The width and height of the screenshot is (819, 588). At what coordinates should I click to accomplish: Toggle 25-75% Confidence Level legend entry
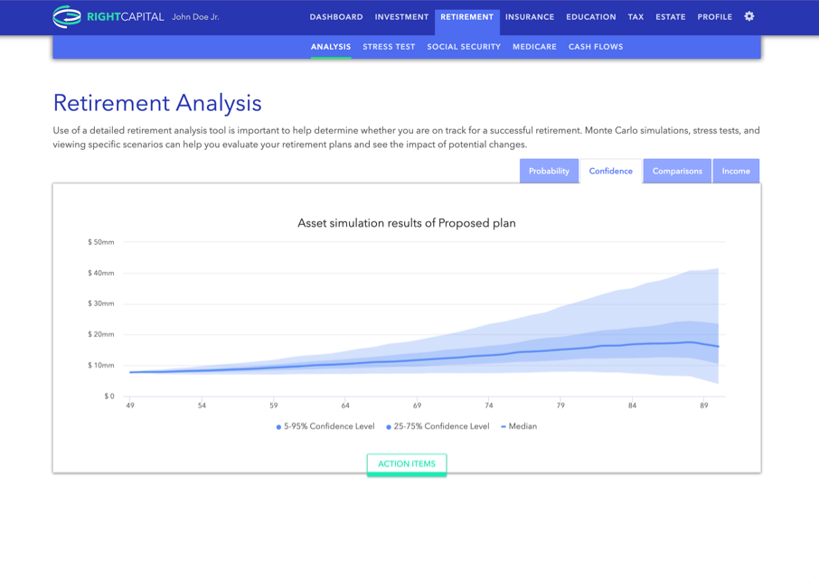coord(438,426)
